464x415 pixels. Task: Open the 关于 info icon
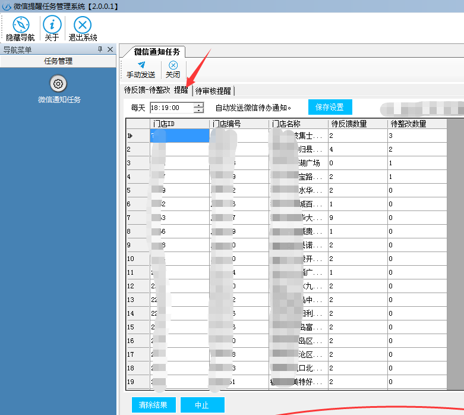tap(52, 24)
